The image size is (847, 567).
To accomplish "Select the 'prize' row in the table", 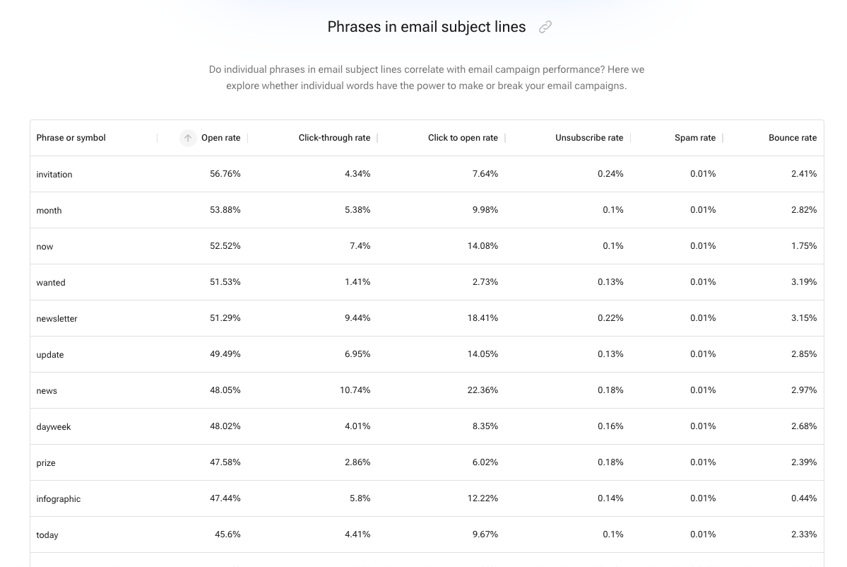I will pos(45,462).
